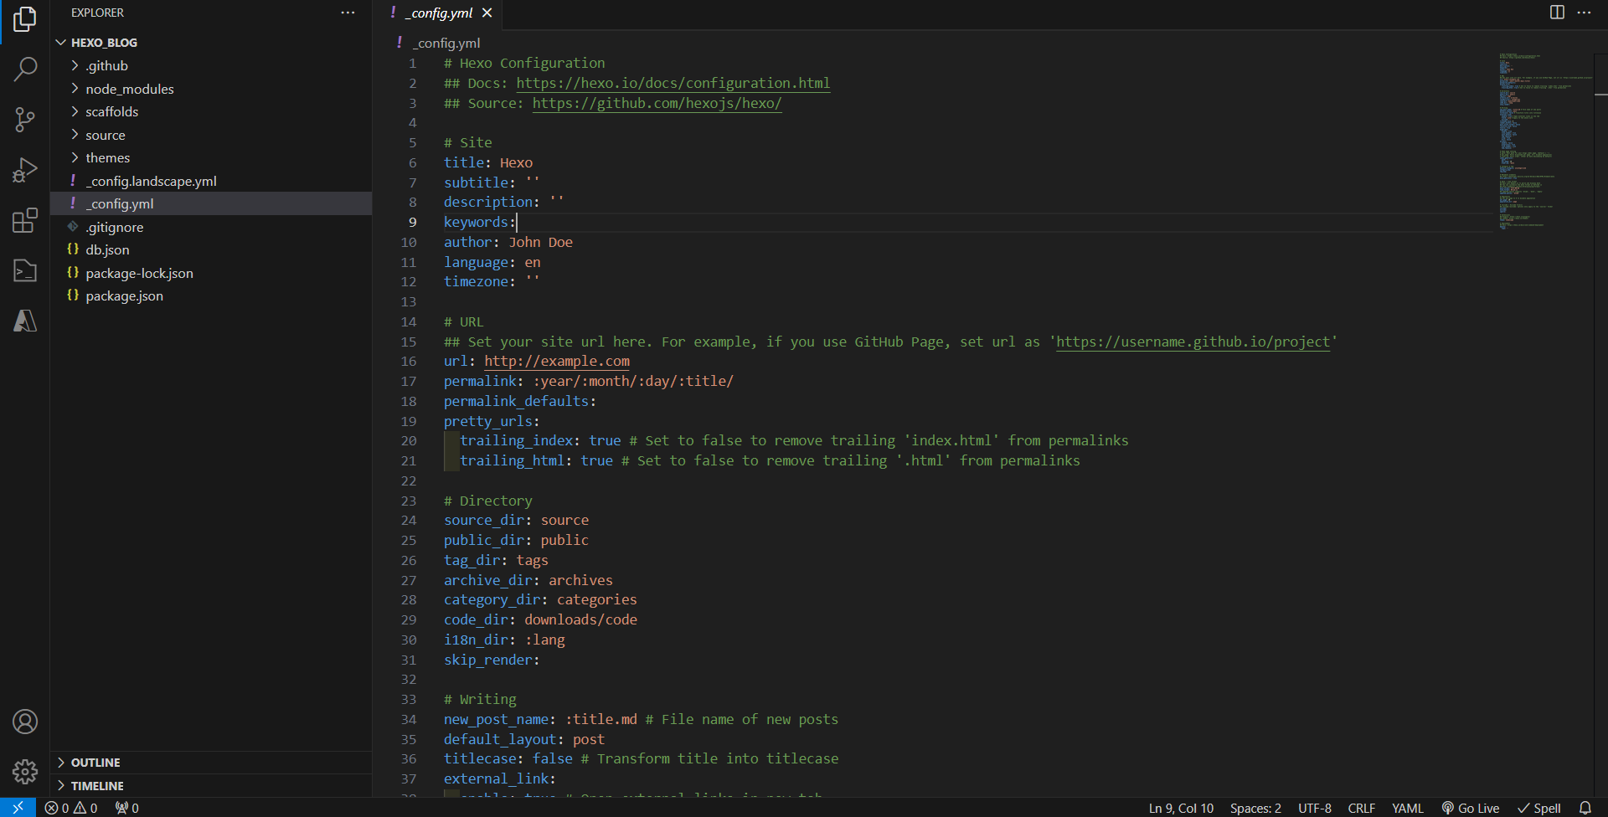Open _config.landscape.yml file
The height and width of the screenshot is (817, 1608).
(x=211, y=181)
